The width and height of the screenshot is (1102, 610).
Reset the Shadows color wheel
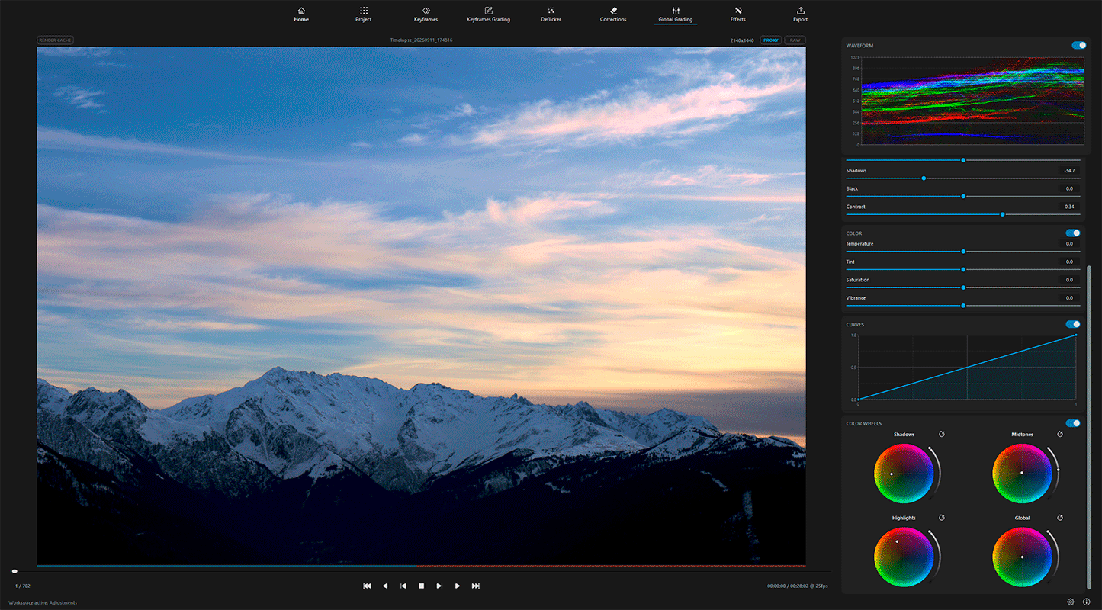pyautogui.click(x=942, y=434)
